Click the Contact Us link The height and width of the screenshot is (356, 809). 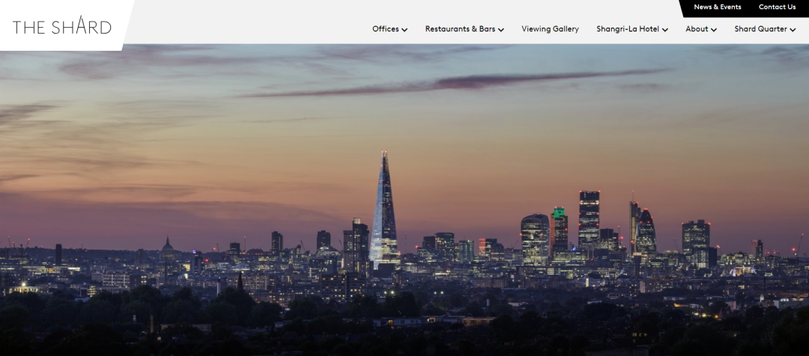[x=777, y=7]
